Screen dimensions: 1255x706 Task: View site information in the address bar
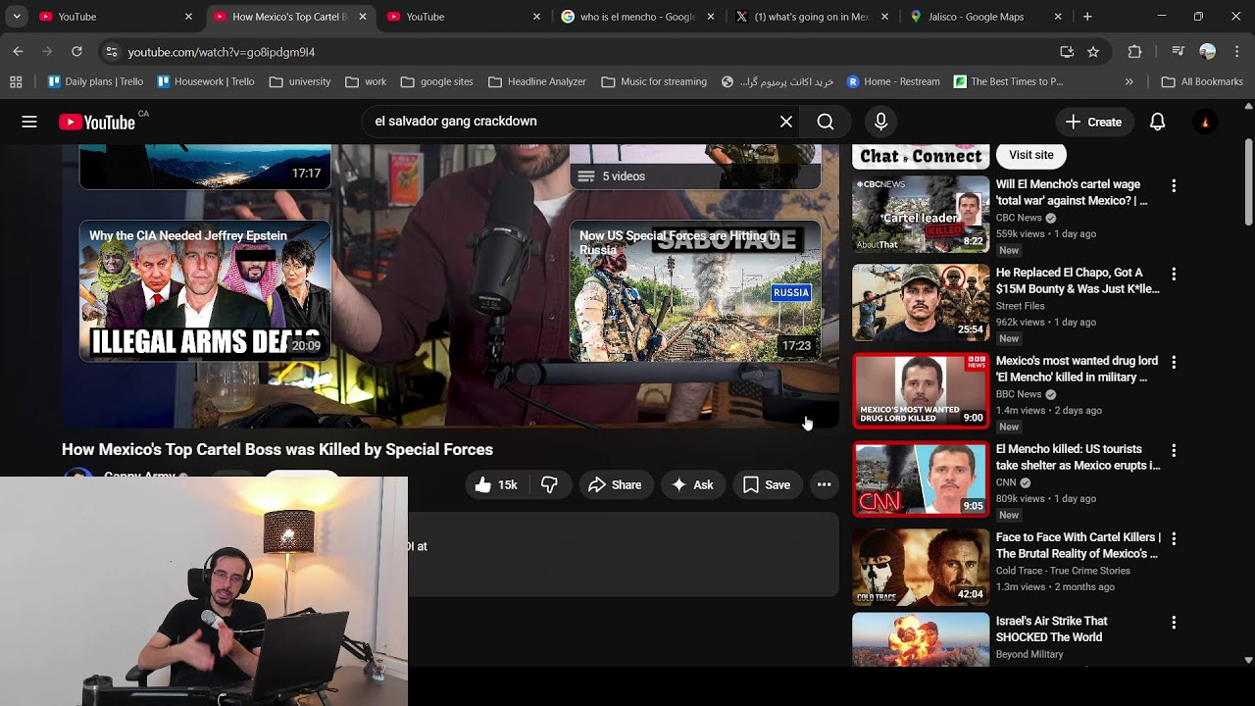point(111,52)
